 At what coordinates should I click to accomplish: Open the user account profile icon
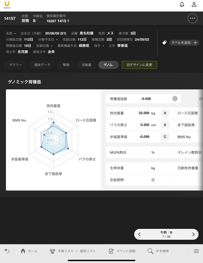click(194, 5)
